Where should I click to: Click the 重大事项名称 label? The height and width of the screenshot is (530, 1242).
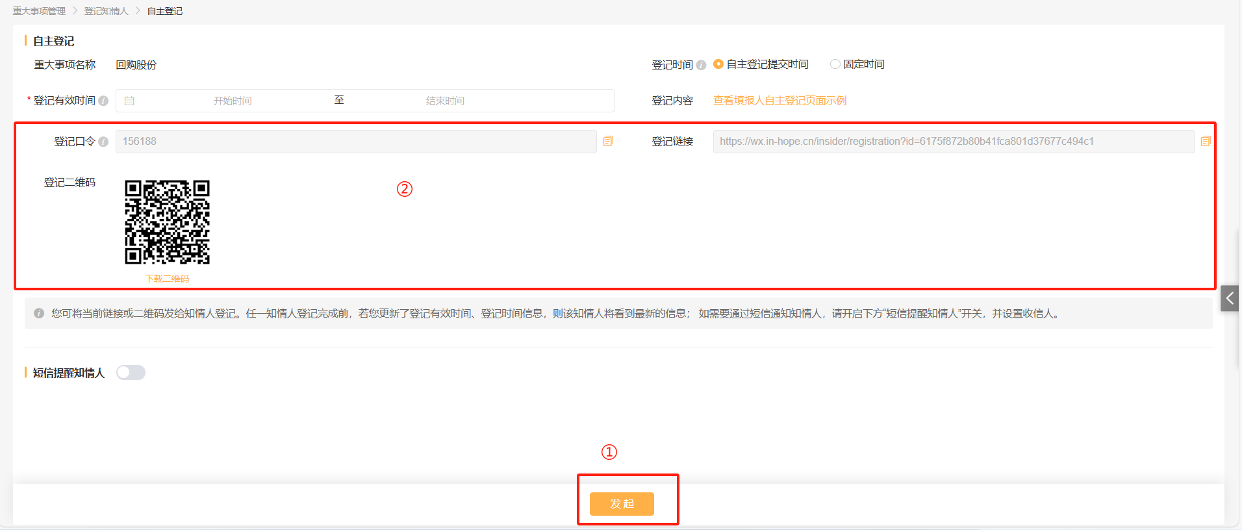65,65
